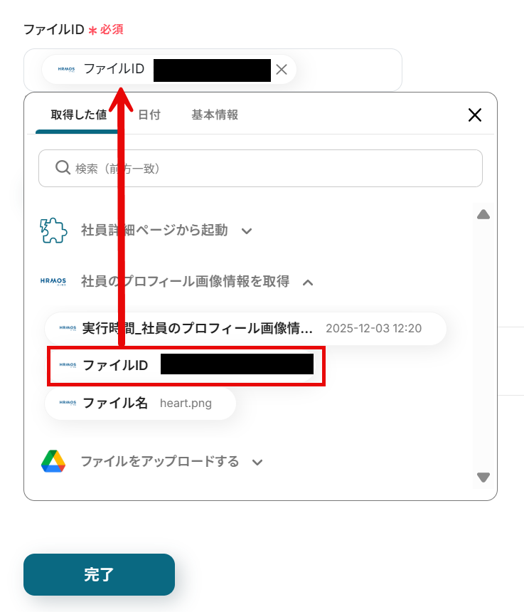Pick 実行時間_社員のプロフィール画像情報 value

[x=245, y=328]
